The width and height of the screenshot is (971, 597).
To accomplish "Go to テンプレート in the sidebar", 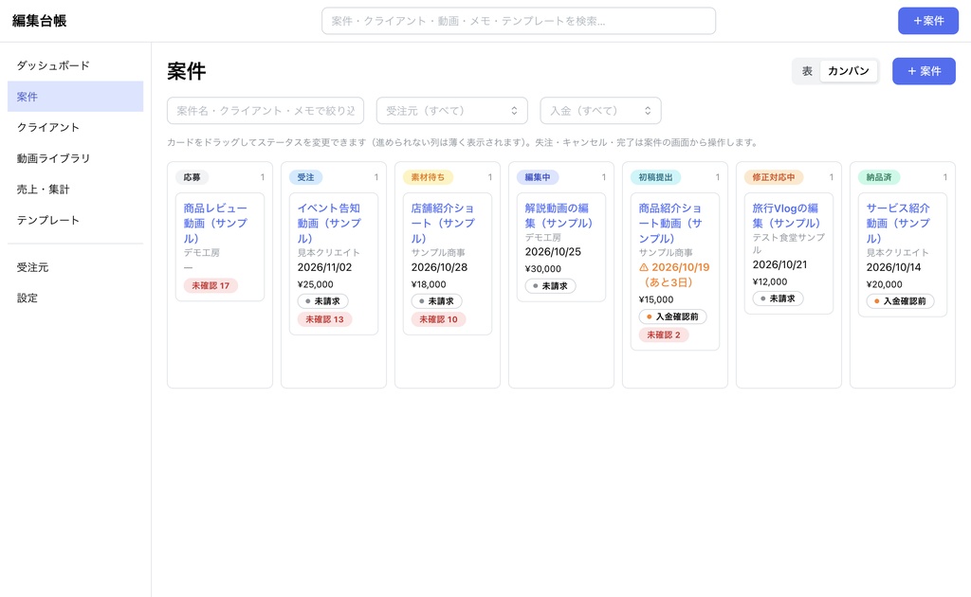I will point(76,220).
